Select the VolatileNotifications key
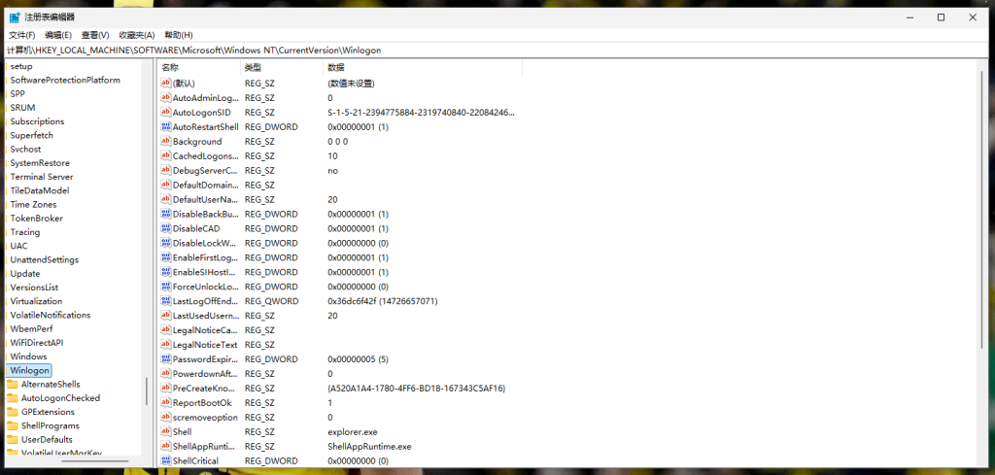 click(x=51, y=315)
